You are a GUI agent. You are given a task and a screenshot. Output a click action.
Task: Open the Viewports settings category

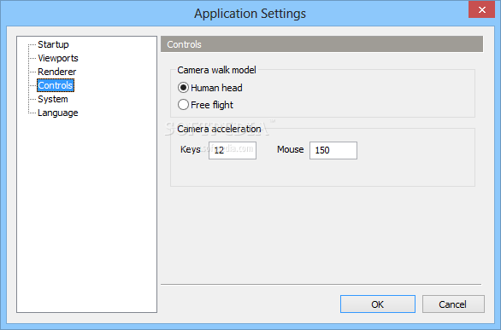58,58
